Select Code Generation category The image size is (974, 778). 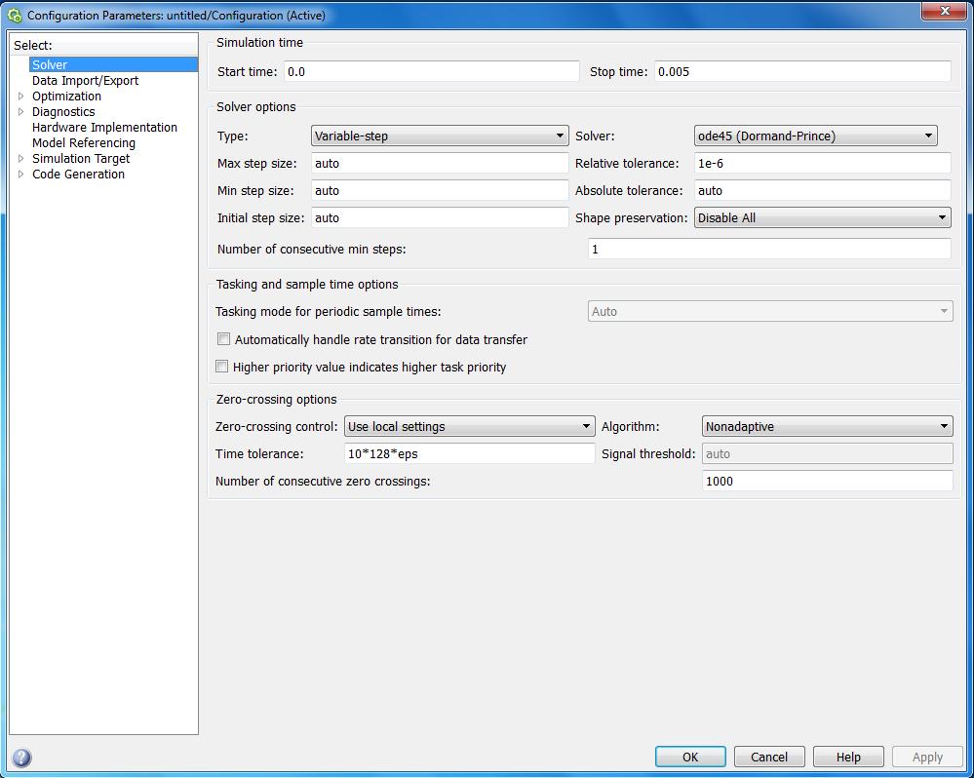coord(78,175)
